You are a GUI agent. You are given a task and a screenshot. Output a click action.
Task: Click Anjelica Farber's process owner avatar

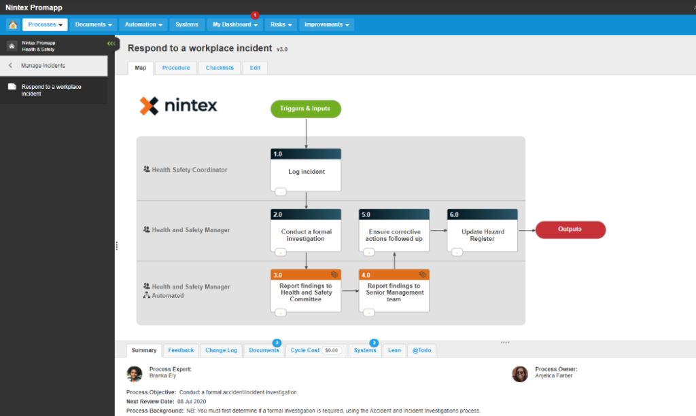tap(520, 374)
